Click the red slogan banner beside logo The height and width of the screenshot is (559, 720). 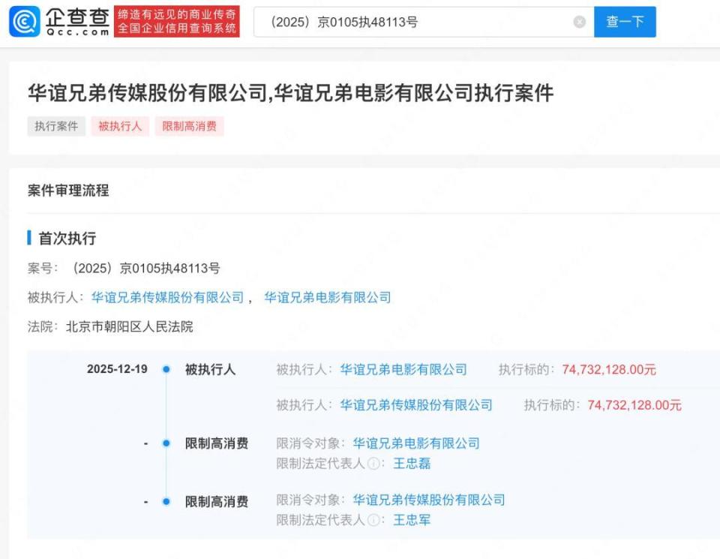click(177, 22)
